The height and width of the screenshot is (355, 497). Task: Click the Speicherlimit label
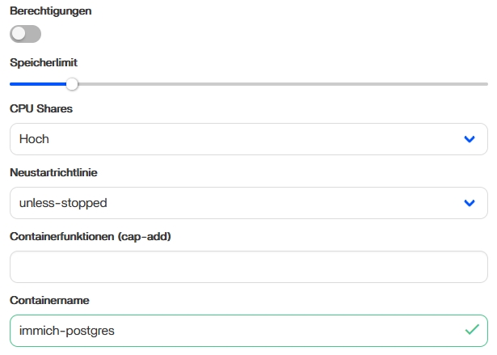pos(44,62)
